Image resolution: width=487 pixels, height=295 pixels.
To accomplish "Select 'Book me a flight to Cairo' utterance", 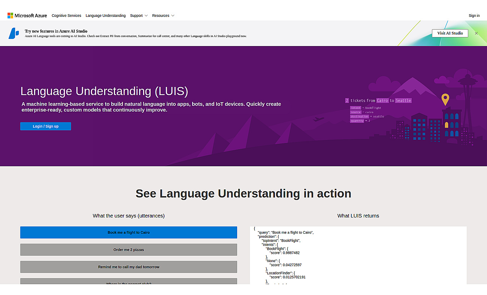I will coord(128,232).
